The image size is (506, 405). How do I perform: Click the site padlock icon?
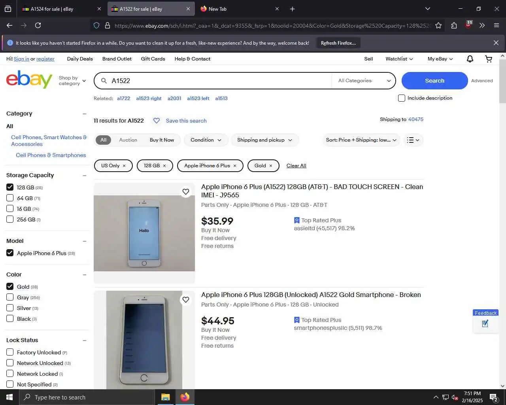(107, 25)
